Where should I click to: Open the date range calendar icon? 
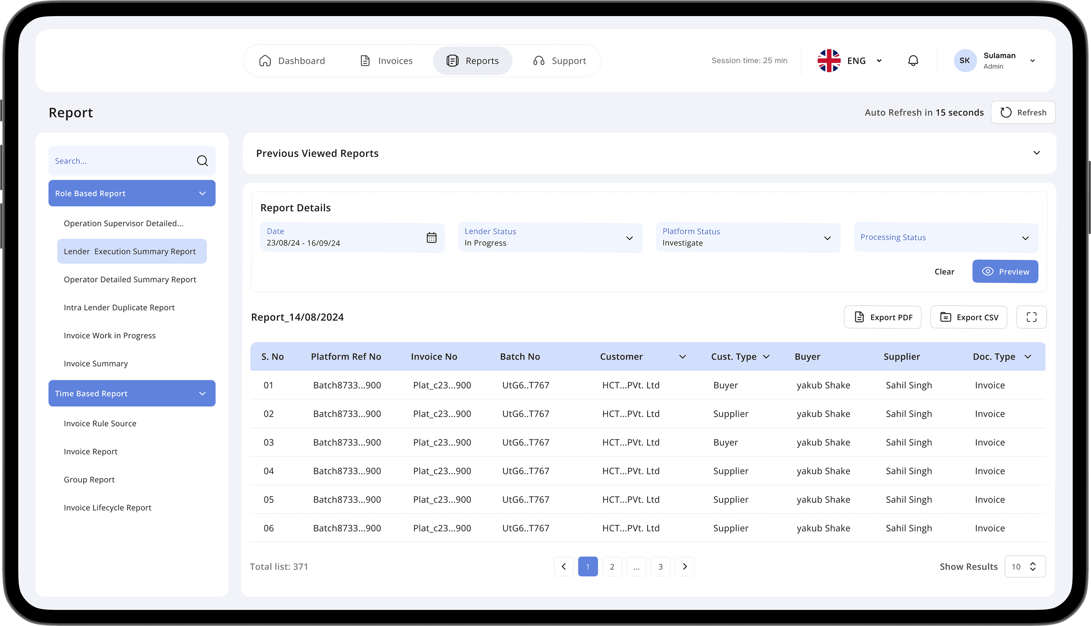[x=431, y=237]
